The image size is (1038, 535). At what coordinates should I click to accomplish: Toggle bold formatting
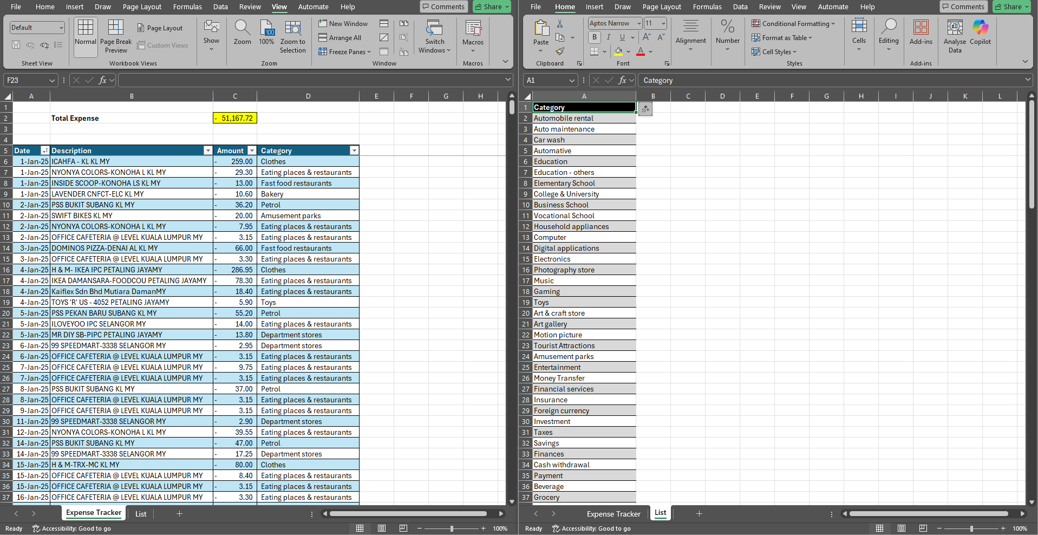(595, 37)
